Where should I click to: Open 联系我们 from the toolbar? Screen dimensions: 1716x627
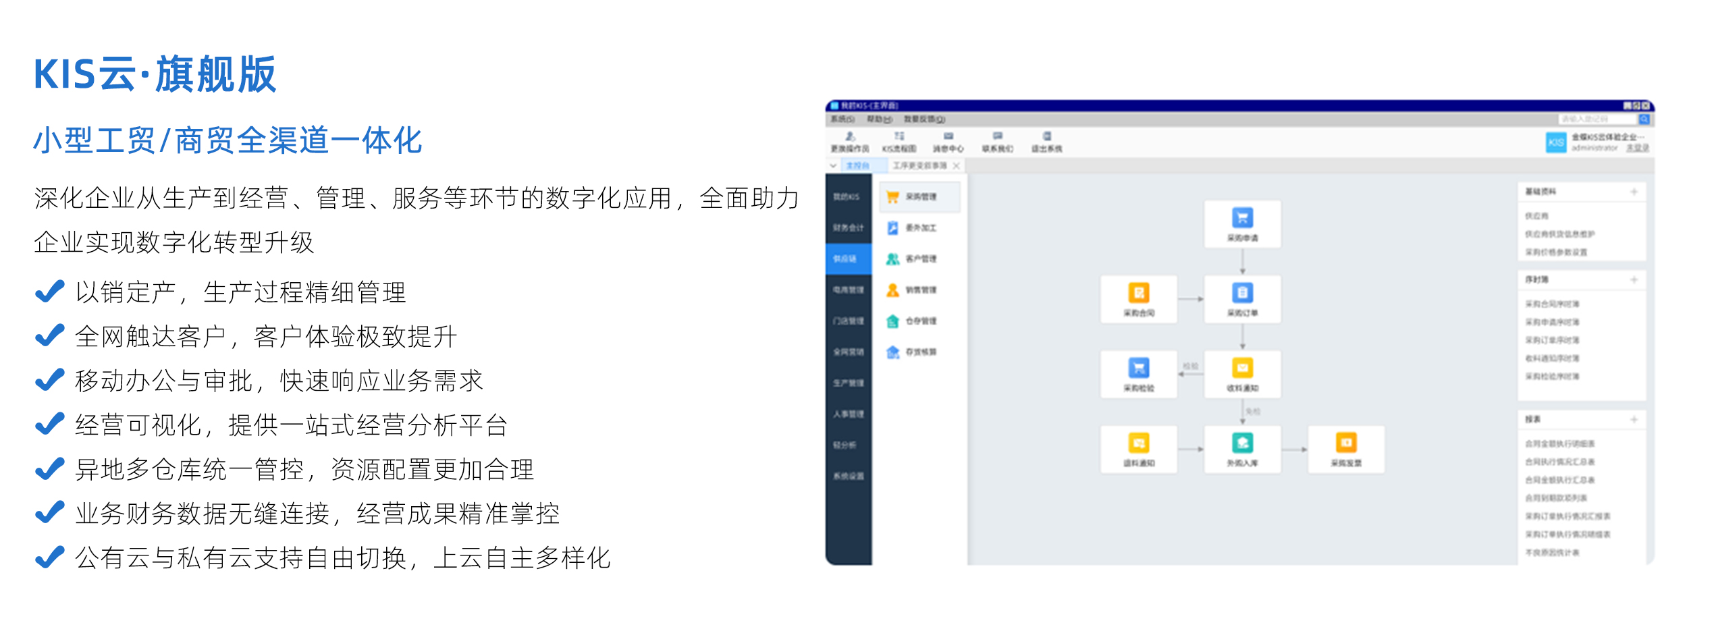pyautogui.click(x=998, y=142)
